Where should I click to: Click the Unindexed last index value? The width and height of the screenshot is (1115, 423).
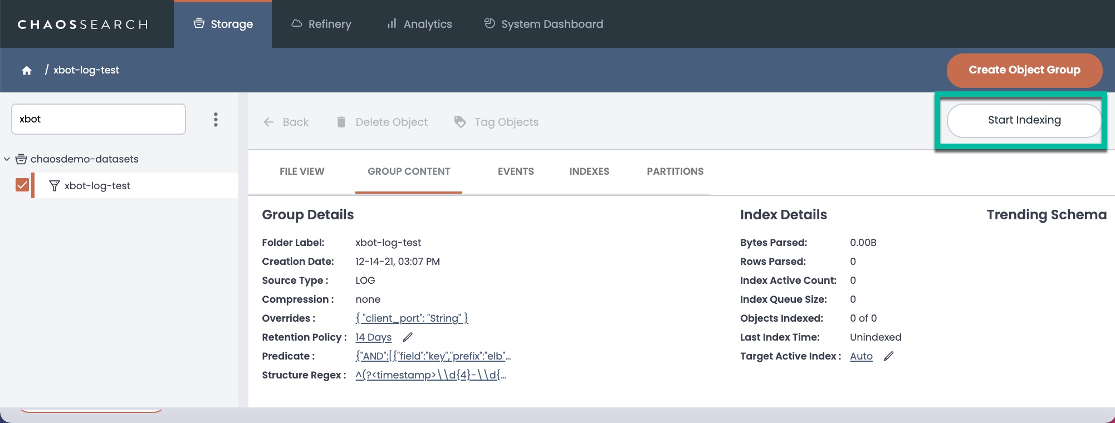(x=876, y=337)
